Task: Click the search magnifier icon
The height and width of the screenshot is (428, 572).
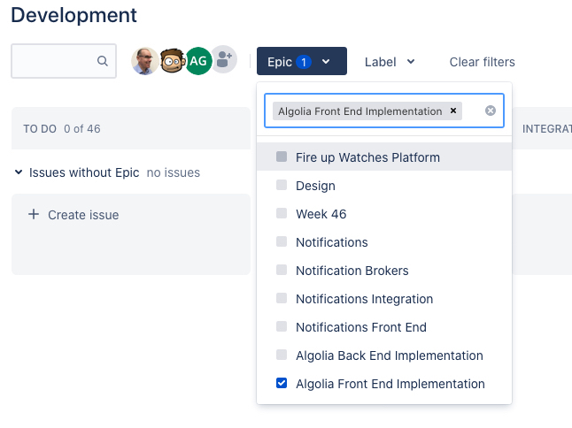Action: (103, 61)
